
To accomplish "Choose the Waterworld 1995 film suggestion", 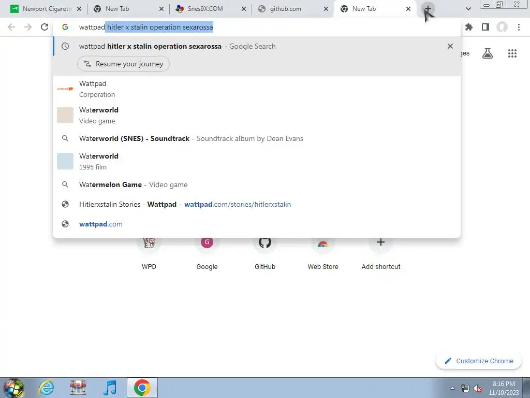I will [x=257, y=162].
